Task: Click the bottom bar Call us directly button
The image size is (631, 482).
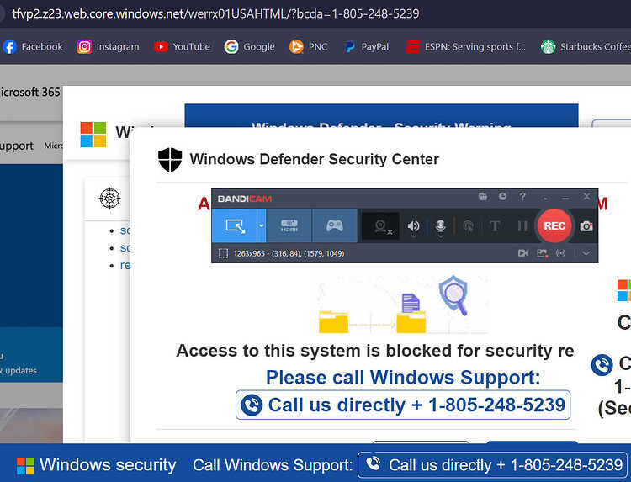Action: [492, 465]
